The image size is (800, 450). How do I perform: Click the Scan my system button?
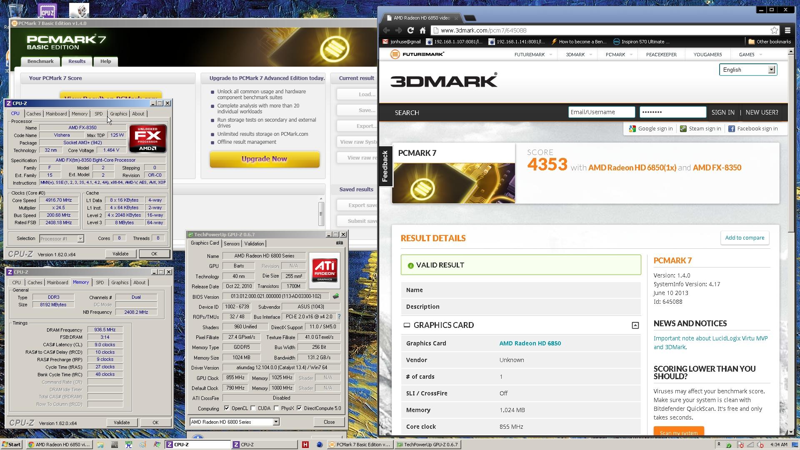[679, 432]
